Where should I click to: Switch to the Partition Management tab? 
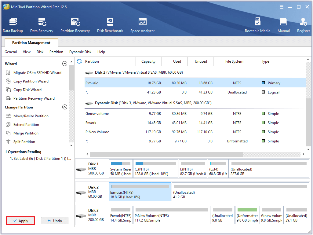click(31, 42)
